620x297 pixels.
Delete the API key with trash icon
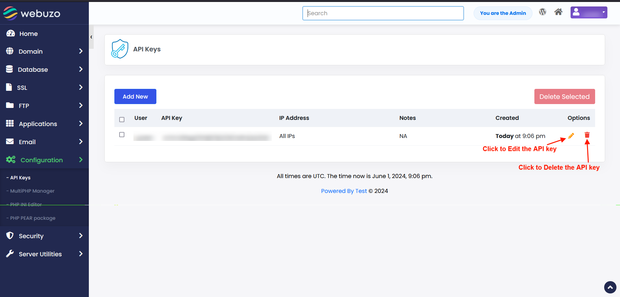point(587,135)
